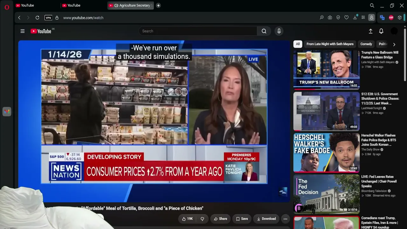
Task: Show more filter chips with chevron
Action: (x=394, y=45)
